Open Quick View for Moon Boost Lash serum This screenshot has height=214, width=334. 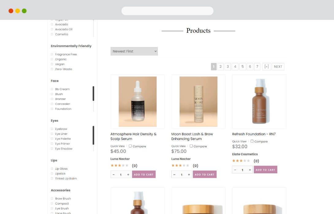(179, 146)
